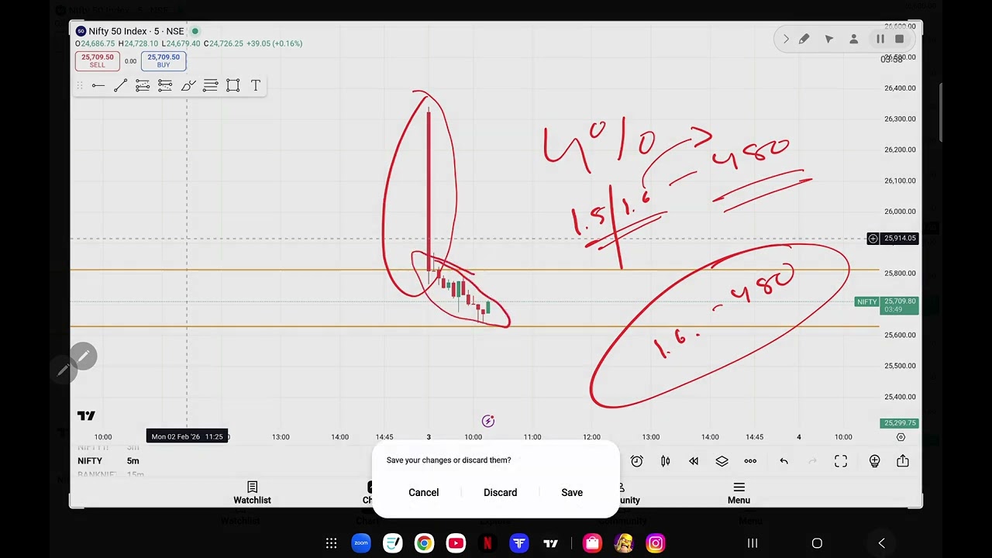Click the TradingView logo on chart

point(86,416)
